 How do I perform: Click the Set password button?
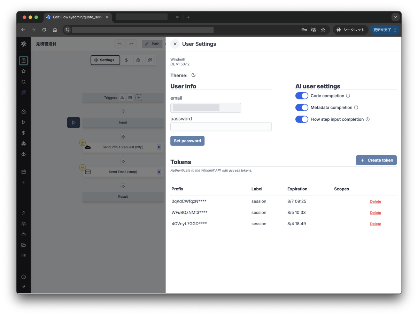187,141
